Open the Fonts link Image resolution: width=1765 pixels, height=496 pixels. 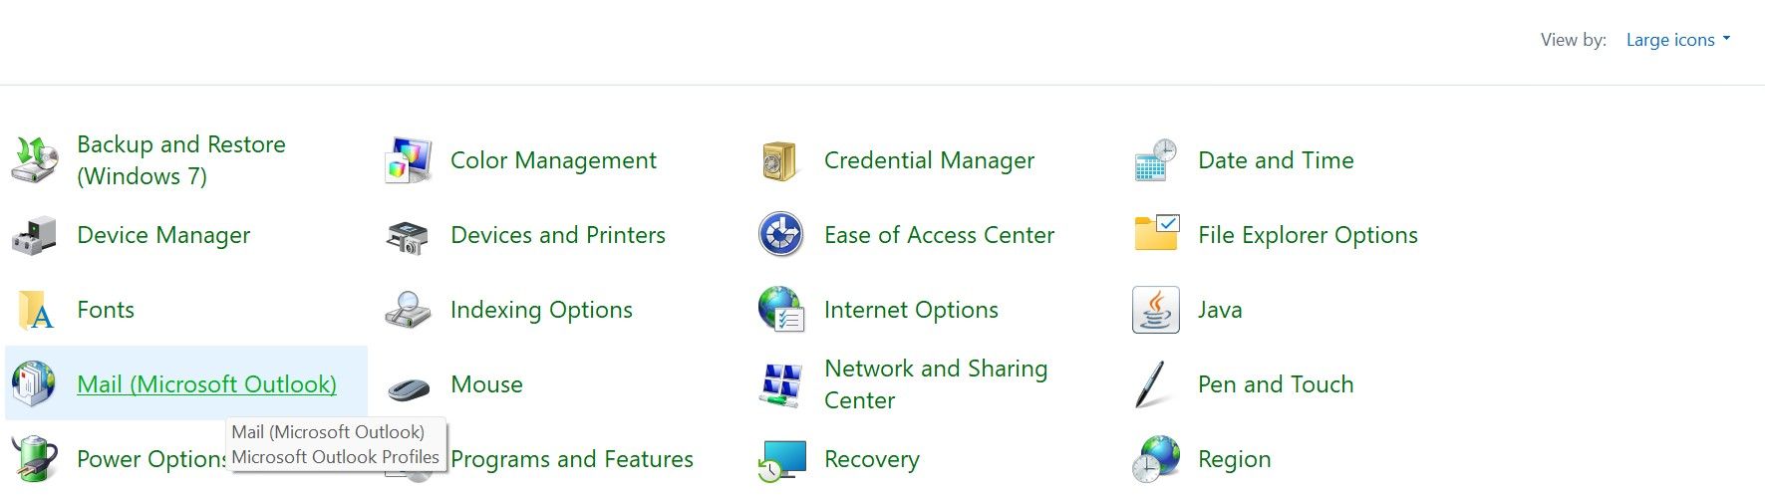[106, 310]
